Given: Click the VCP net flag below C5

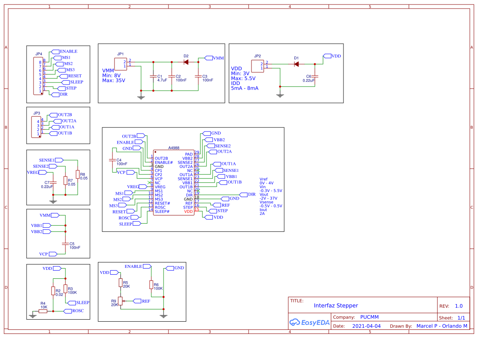Looking at the screenshot, I should pos(48,254).
